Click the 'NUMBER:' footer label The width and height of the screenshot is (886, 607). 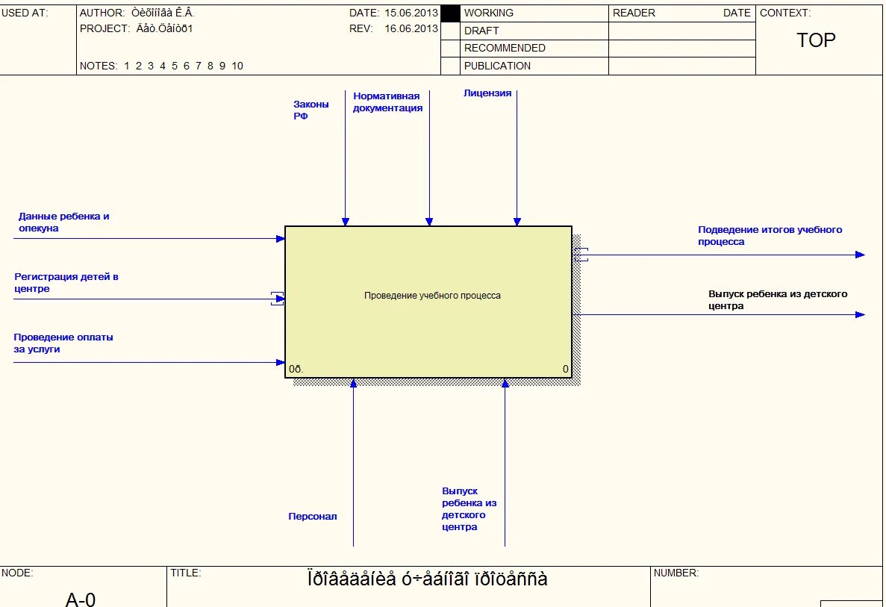(676, 573)
